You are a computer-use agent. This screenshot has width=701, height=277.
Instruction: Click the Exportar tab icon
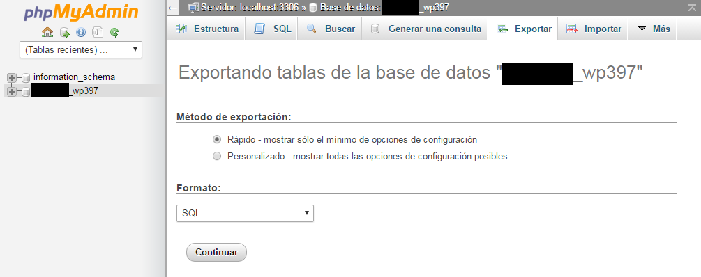pyautogui.click(x=502, y=29)
